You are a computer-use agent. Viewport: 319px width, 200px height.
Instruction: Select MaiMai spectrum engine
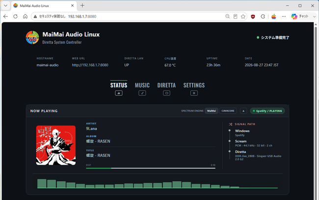pyautogui.click(x=212, y=111)
